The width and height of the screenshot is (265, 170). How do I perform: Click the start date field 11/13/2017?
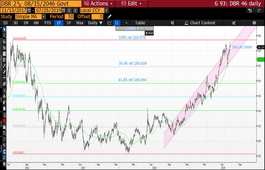(14, 11)
